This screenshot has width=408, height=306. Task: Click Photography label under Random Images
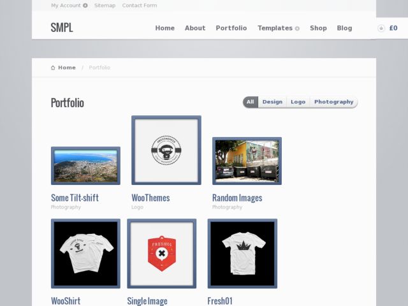pyautogui.click(x=227, y=207)
